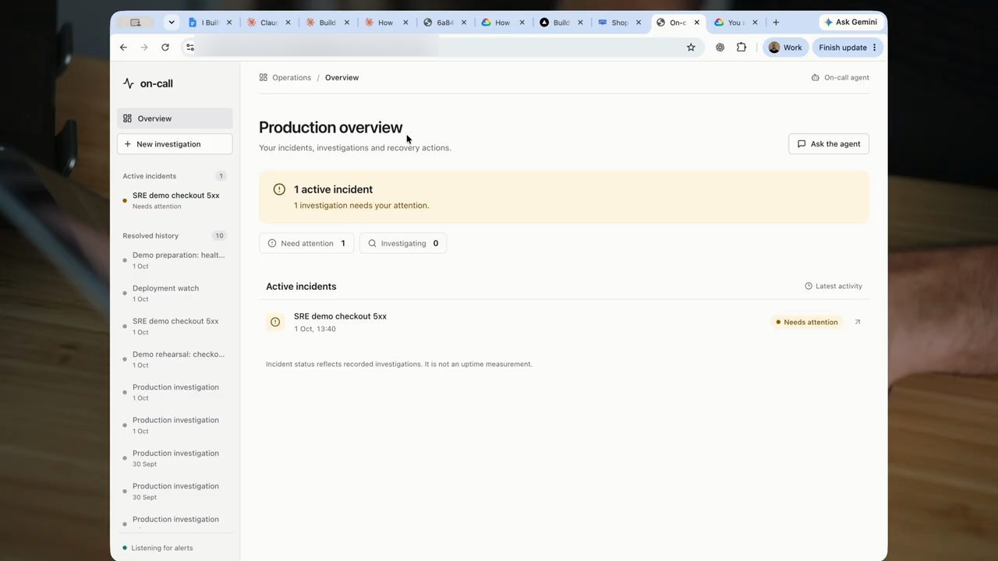Open the site information icon in address bar
This screenshot has width=998, height=561.
pos(189,48)
